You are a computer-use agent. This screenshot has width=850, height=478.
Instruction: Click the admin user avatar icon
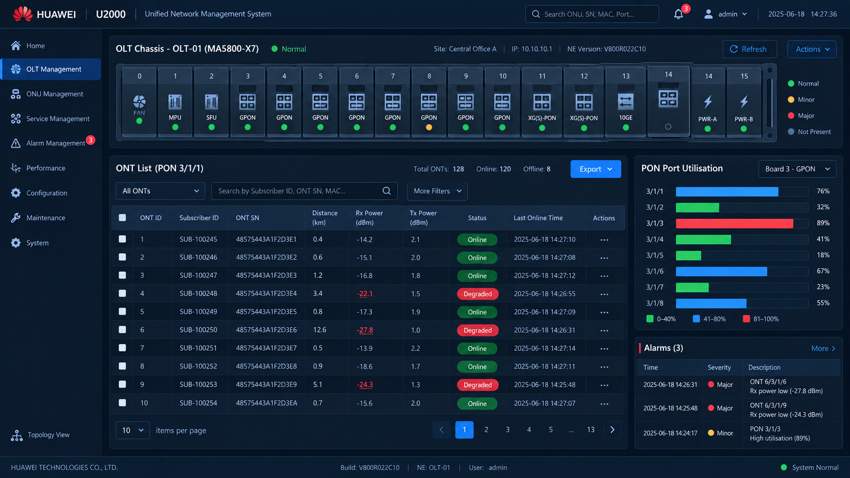coord(708,14)
